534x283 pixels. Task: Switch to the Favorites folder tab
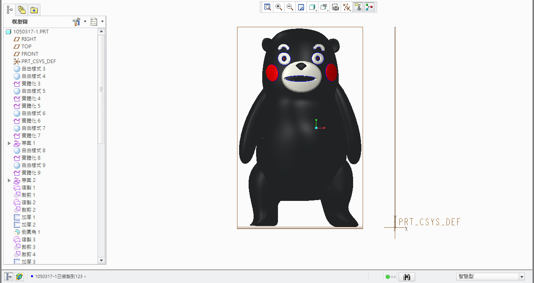click(34, 10)
